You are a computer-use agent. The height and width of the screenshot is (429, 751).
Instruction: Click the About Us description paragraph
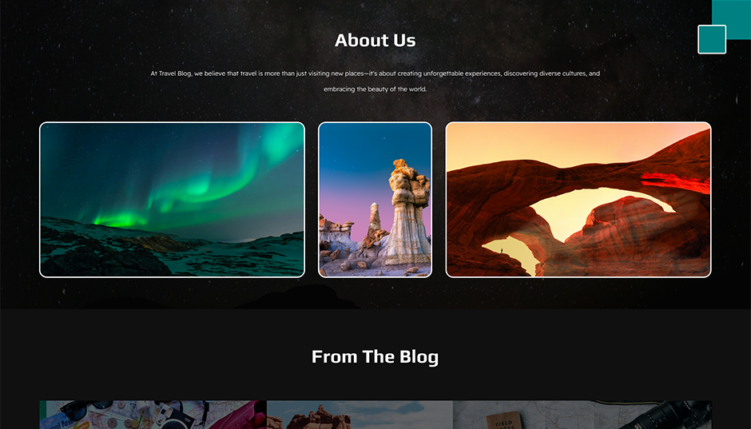375,81
